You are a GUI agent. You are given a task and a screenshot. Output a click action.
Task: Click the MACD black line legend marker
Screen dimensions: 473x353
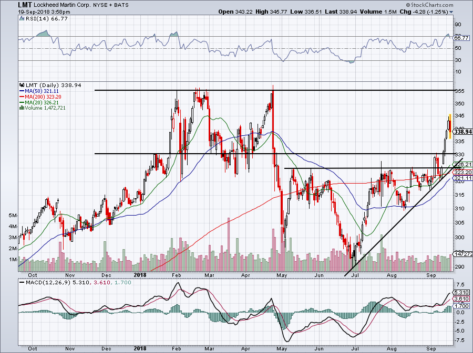[x=22, y=283]
